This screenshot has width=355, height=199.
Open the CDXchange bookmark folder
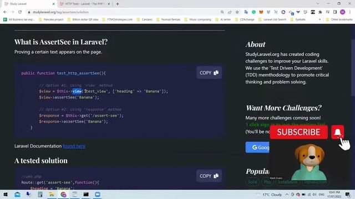coord(245,20)
